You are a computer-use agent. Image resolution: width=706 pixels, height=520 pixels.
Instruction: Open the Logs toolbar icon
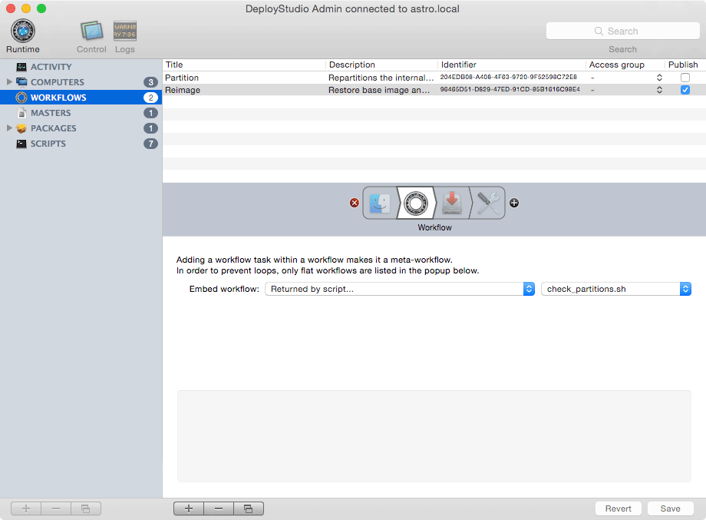[x=125, y=32]
